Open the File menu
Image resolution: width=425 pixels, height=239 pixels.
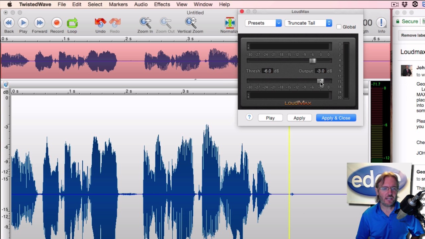coord(62,4)
